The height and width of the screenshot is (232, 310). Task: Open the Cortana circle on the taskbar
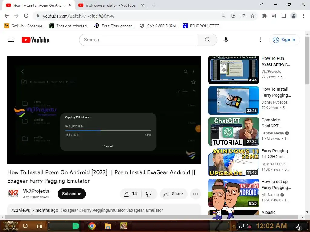(25, 226)
